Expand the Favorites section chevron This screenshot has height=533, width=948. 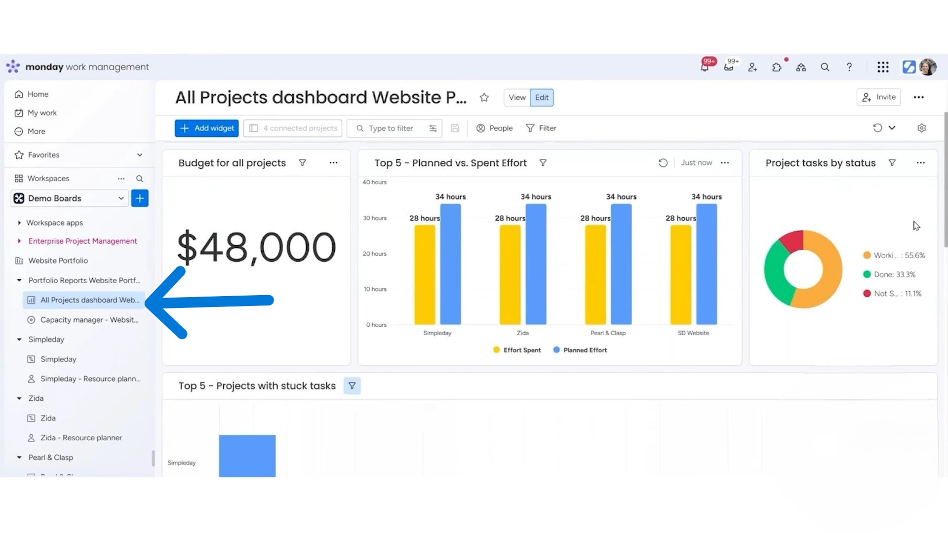click(x=140, y=155)
